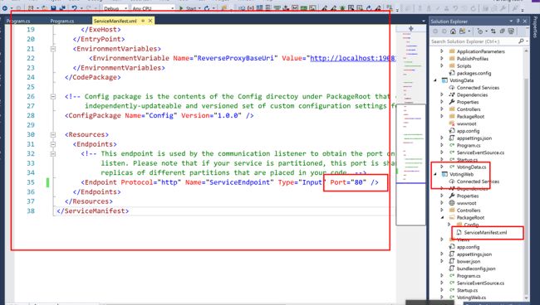Viewport: 540px width, 305px height.
Task: Collapse the comment block at line 32
Action: point(52,154)
